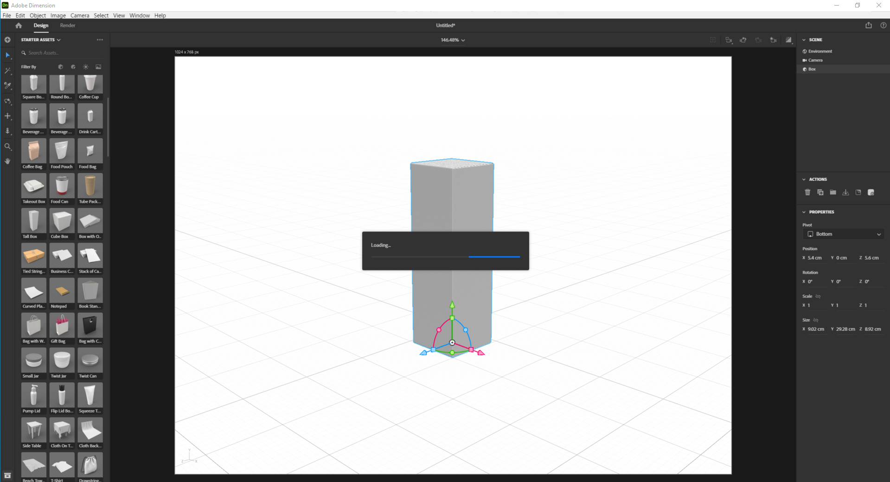Click the Add and Import Content plus icon
This screenshot has height=482, width=890.
[x=7, y=40]
